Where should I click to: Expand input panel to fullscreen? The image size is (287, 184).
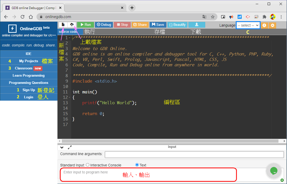(x=70, y=147)
